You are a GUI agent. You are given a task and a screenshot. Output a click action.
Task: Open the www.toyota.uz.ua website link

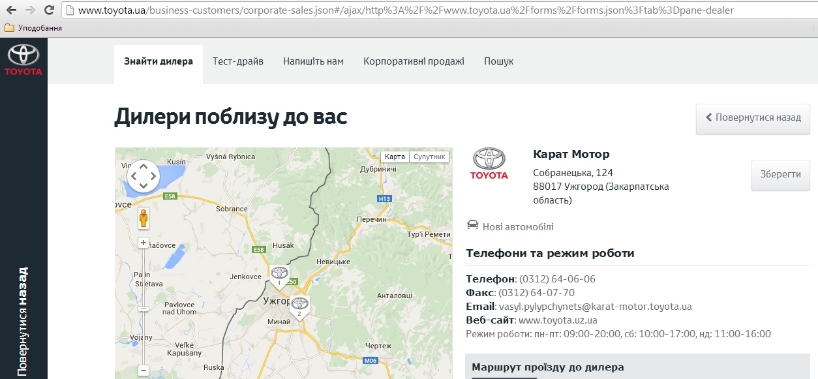[558, 320]
